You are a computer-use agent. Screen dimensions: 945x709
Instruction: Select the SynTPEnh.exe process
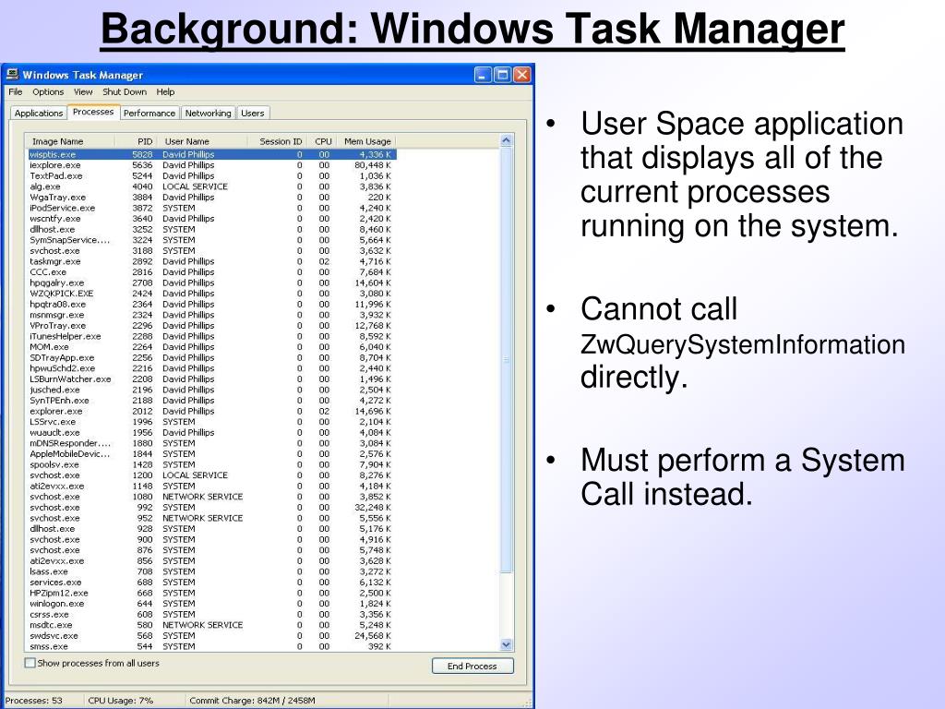212,401
